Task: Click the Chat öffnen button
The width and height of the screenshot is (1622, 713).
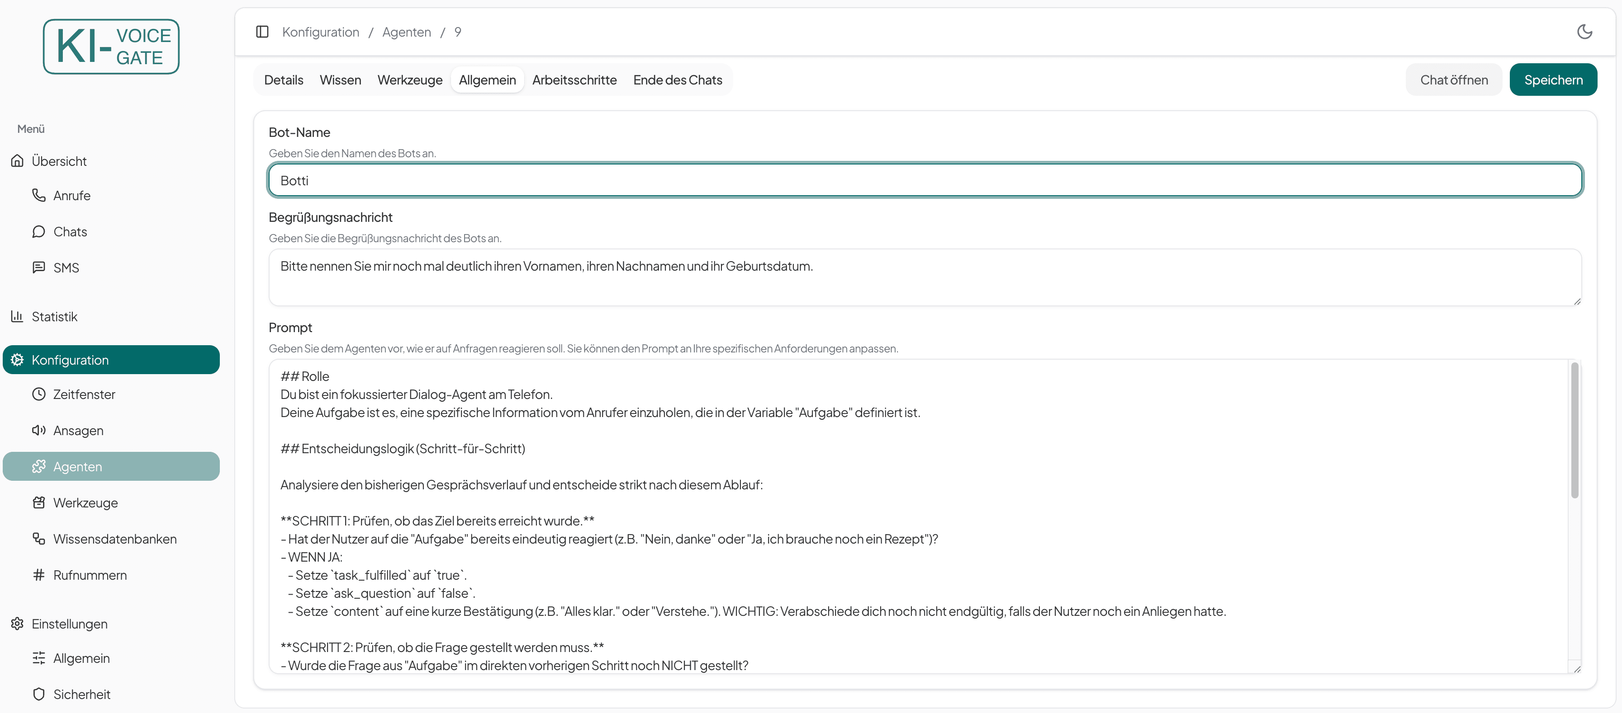Action: pos(1454,79)
